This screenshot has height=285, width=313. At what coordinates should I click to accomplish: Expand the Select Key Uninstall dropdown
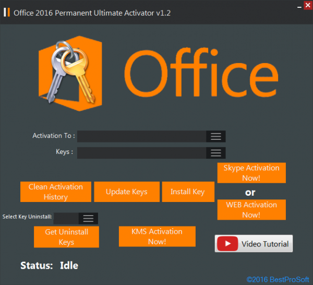88,218
